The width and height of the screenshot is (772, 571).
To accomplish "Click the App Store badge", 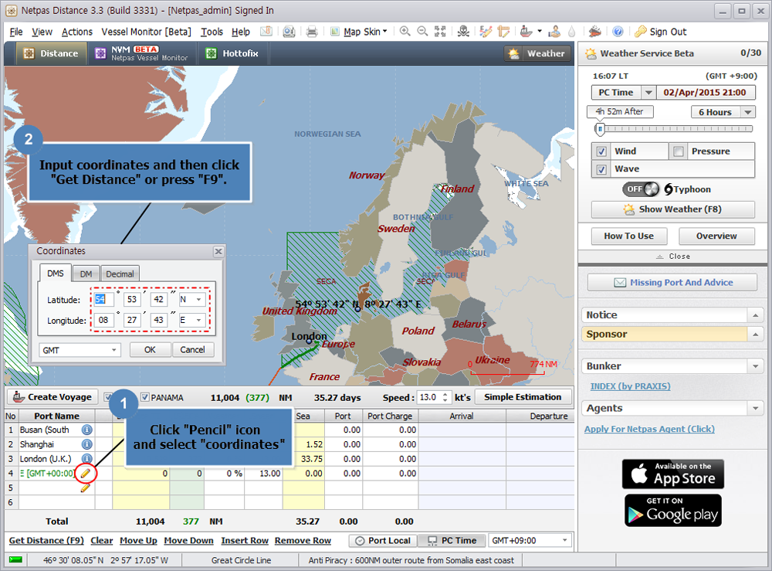I will tap(673, 474).
